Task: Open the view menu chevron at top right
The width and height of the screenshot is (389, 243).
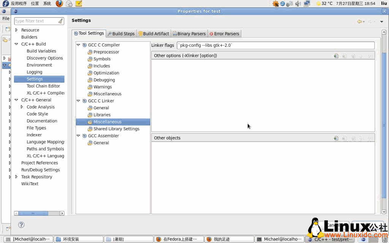Action: point(382,21)
